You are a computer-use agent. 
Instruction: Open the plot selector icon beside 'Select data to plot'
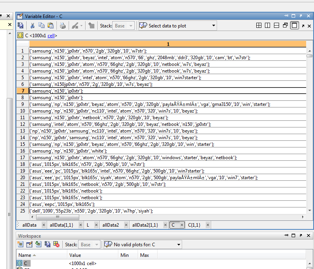click(x=142, y=25)
